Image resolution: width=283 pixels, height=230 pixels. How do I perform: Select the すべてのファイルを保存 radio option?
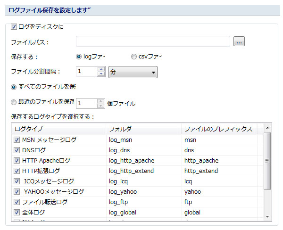point(14,87)
